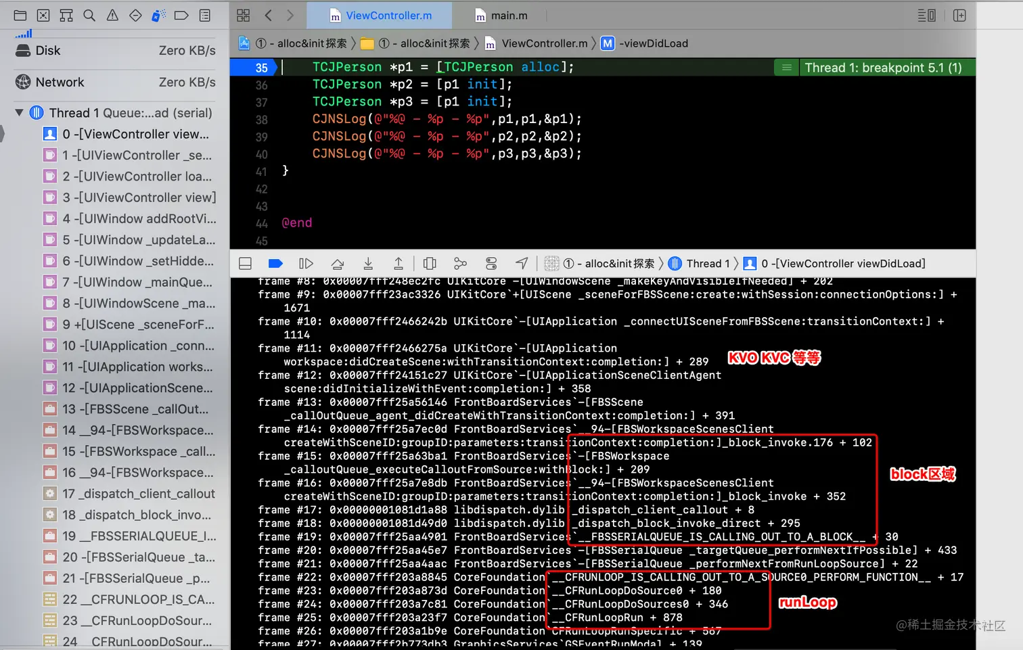Click the Thread 1 breakpoint 5.1 annotation
Image resolution: width=1023 pixels, height=650 pixels.
pyautogui.click(x=883, y=68)
